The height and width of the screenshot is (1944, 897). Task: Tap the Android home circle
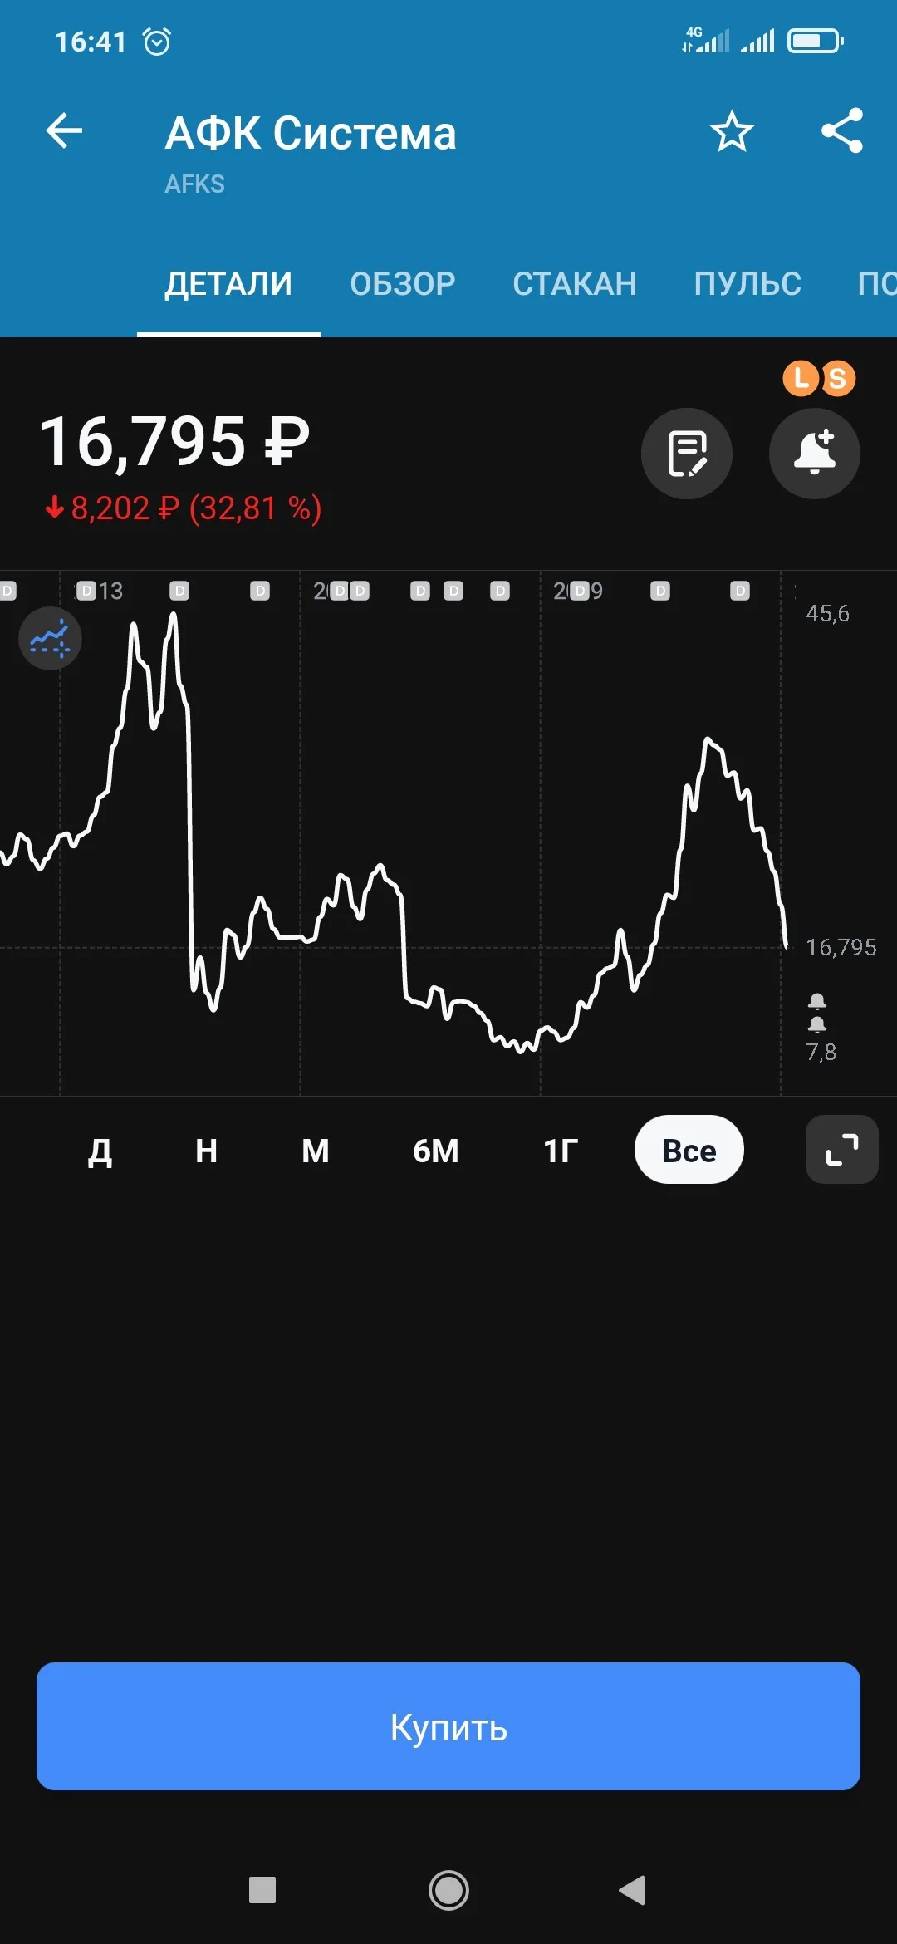click(448, 1890)
